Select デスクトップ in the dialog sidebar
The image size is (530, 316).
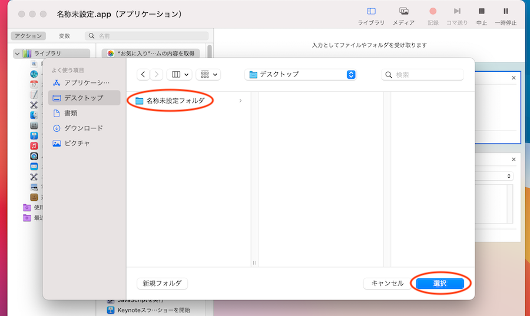[x=84, y=98]
